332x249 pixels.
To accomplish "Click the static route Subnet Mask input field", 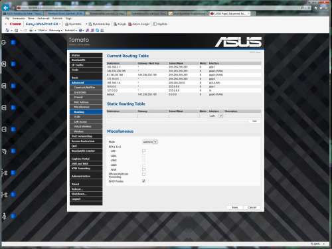I will (x=184, y=116).
